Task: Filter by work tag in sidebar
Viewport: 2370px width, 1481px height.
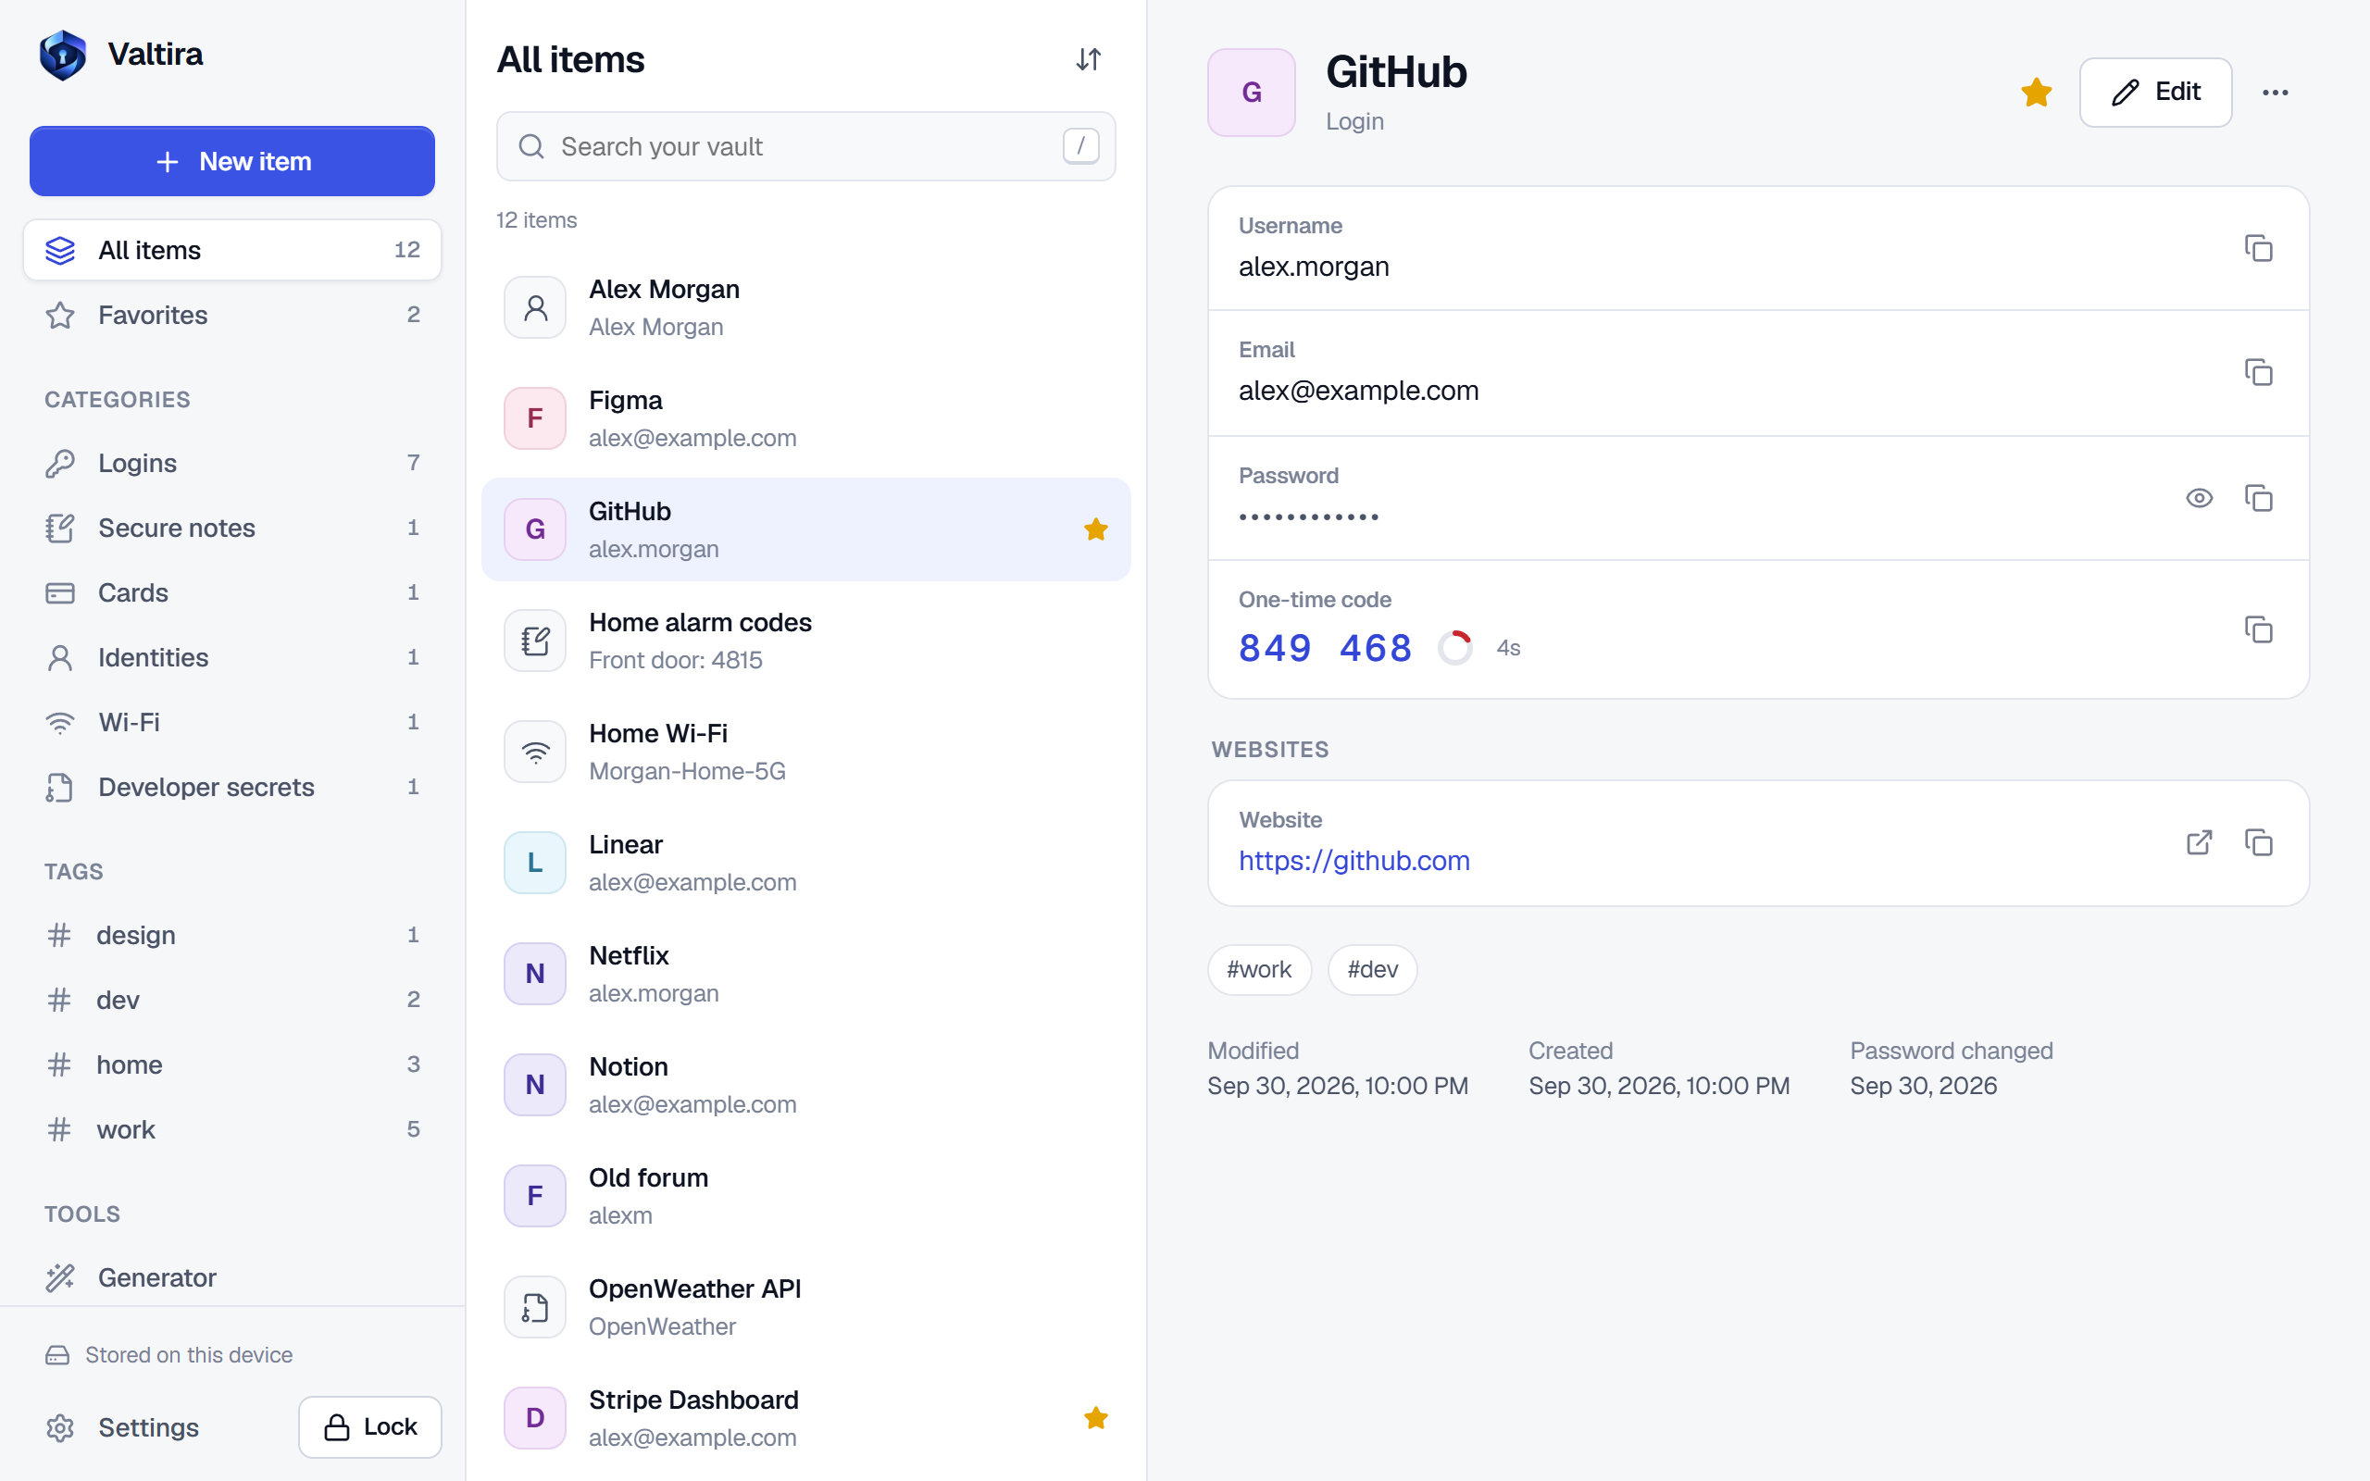Action: (232, 1128)
